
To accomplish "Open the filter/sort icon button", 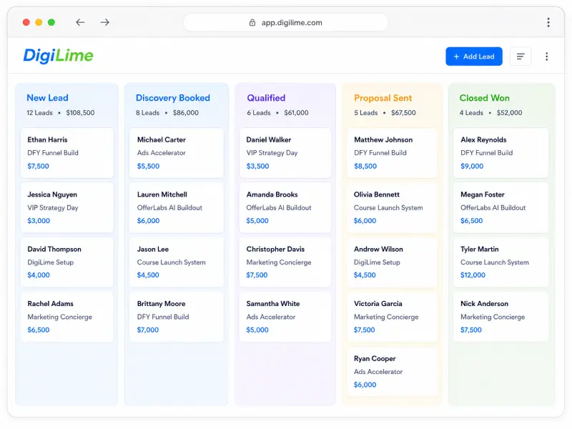I will [521, 56].
